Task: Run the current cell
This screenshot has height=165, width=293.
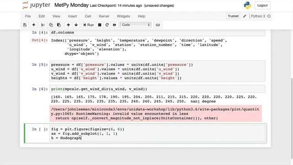Action: (88, 25)
